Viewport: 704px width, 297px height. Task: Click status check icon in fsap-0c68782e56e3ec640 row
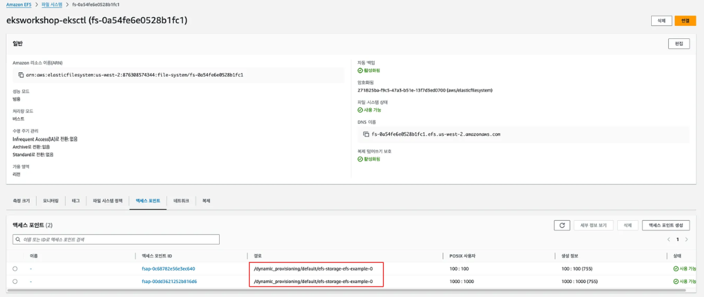pyautogui.click(x=676, y=269)
